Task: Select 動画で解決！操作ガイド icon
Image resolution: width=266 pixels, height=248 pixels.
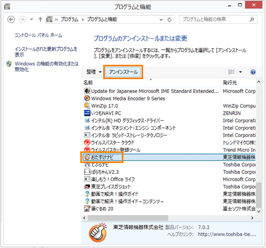Action: [87, 194]
